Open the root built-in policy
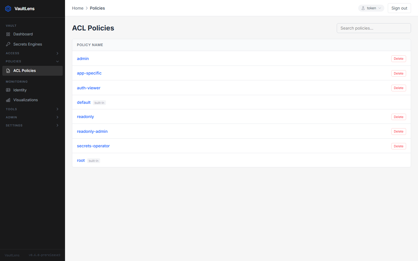Screen dimensions: 418x261 tap(81, 160)
